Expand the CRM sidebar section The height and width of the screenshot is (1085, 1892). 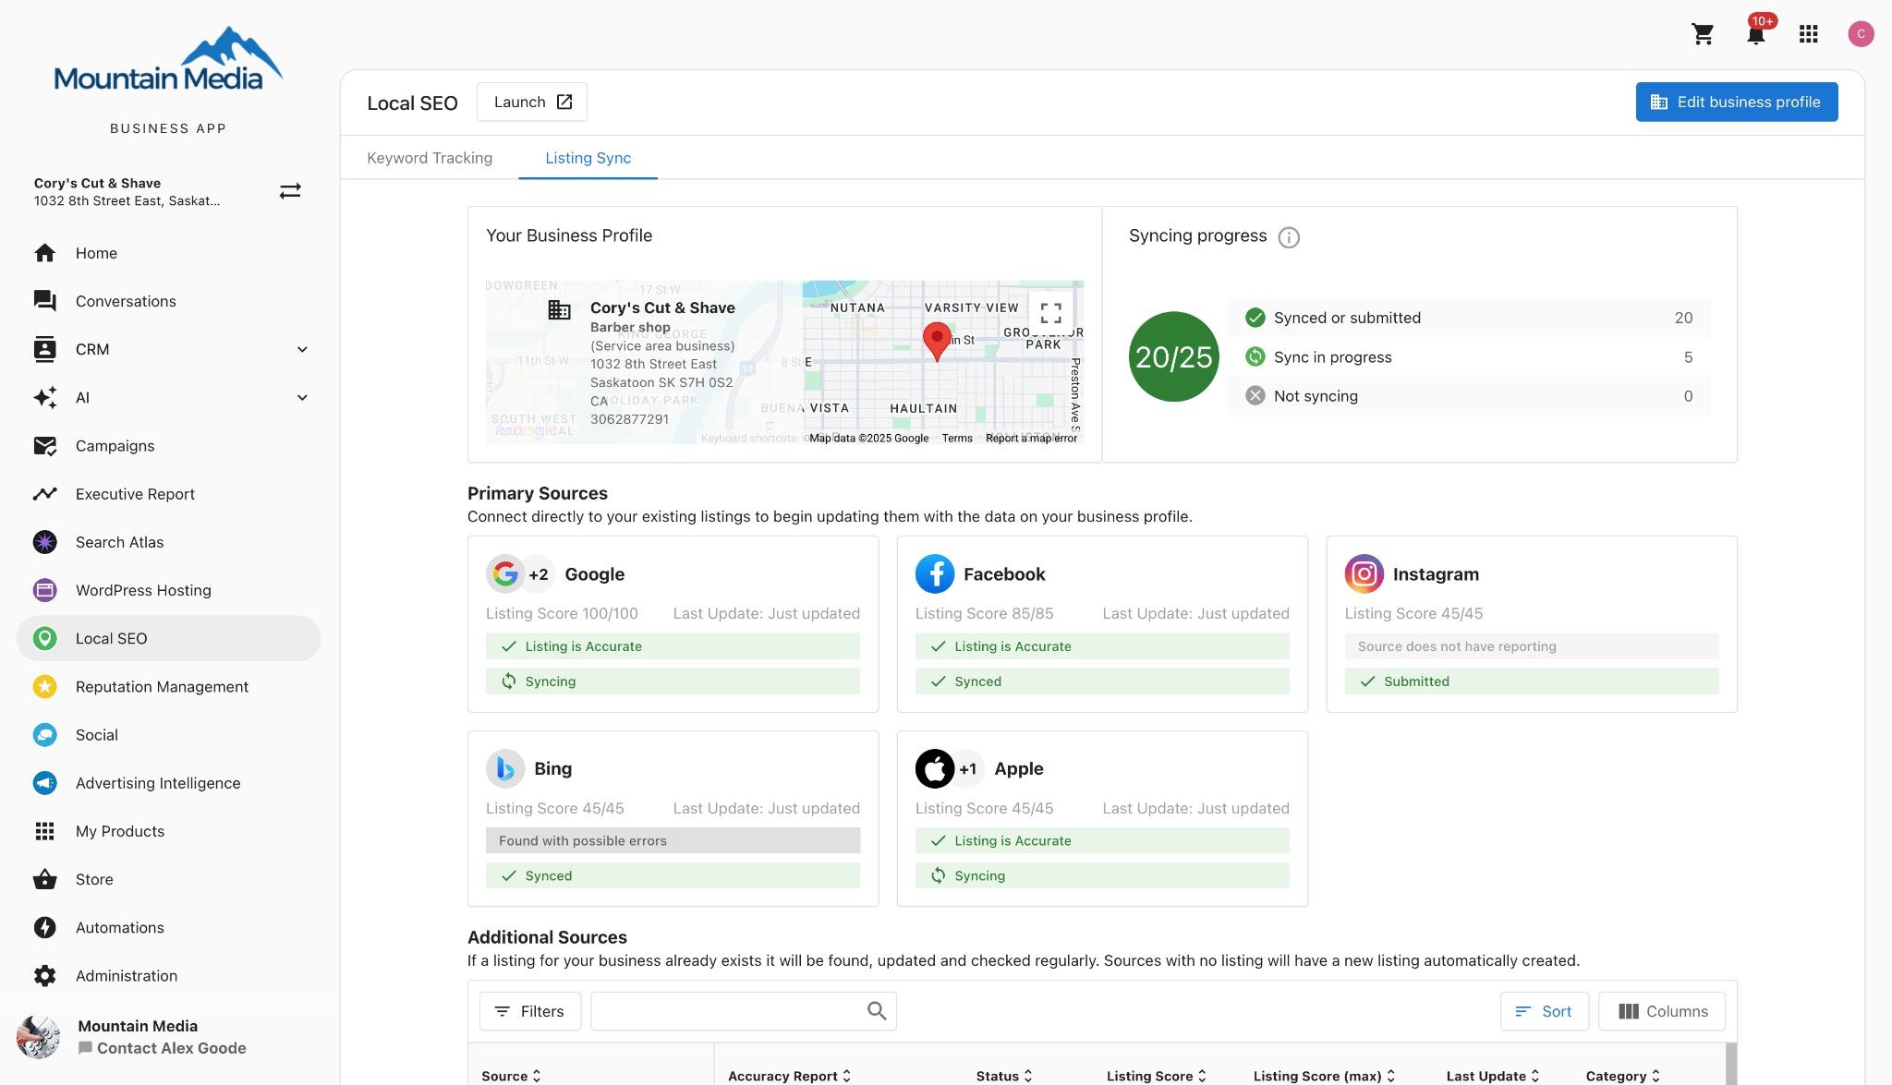click(303, 349)
